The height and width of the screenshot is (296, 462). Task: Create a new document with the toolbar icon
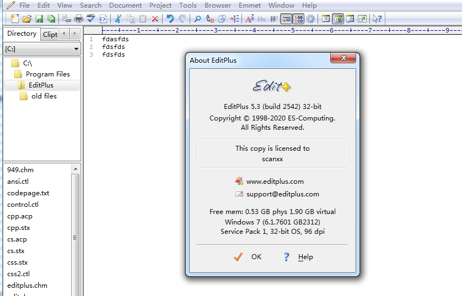click(15, 19)
